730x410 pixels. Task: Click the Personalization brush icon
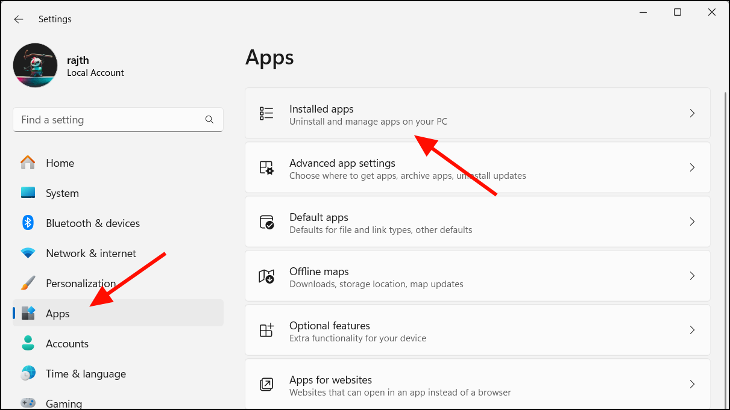[x=28, y=283]
